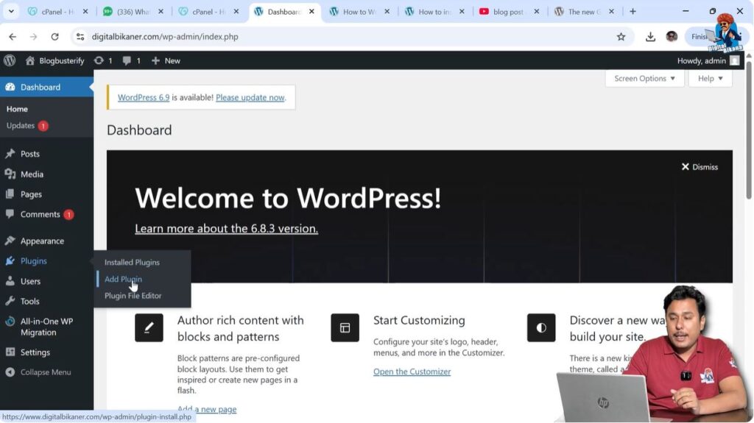Switch to the 'The new' WordPress tab
Screen dimensions: 754x423
(584, 12)
